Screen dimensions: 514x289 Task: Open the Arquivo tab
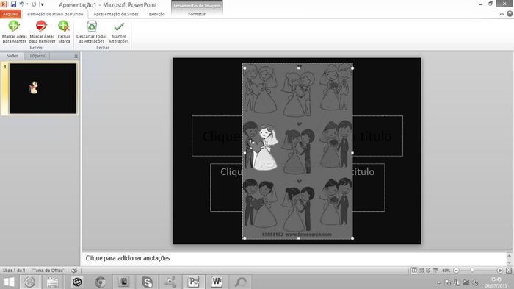(10, 14)
